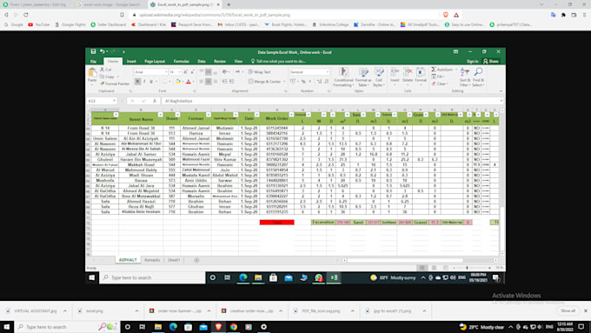Click the Fill Color paint bucket icon

click(178, 82)
